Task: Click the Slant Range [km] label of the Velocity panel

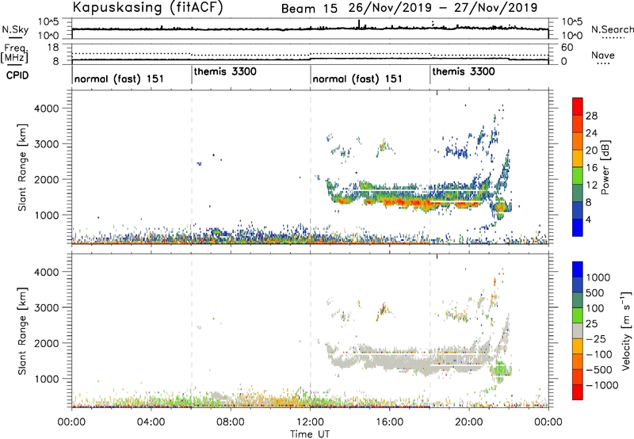Action: 22,331
